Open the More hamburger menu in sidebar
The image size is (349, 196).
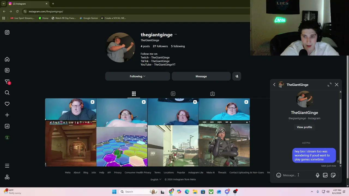7,166
